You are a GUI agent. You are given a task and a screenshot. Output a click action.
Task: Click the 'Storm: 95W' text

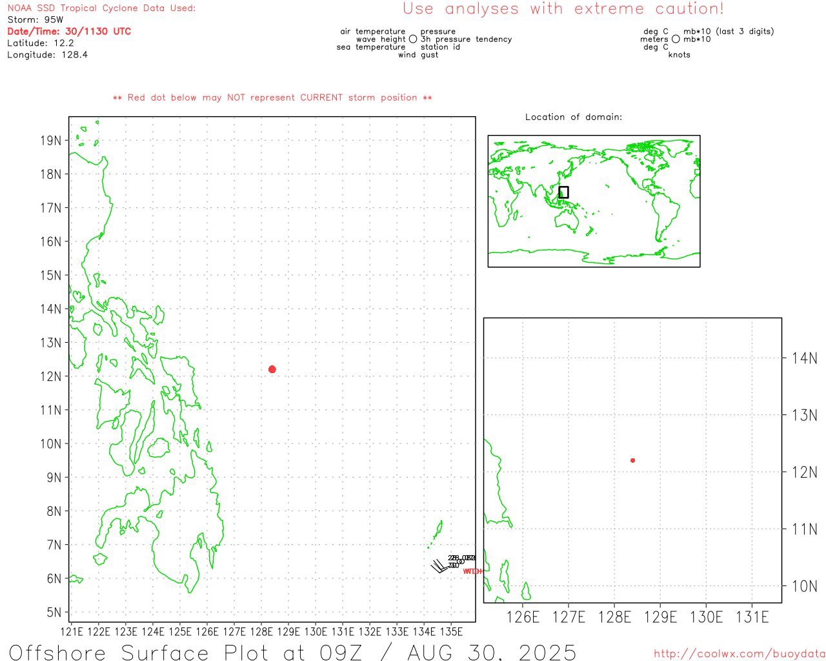35,20
